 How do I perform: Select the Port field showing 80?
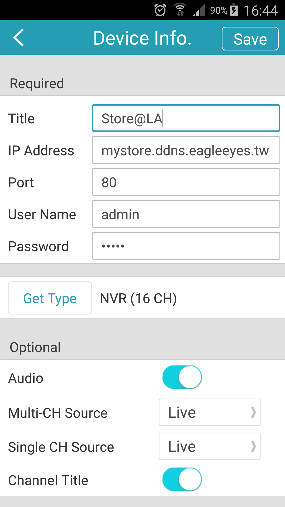186,182
